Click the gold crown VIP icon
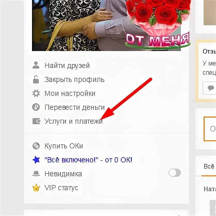The image size is (216, 216). coord(36,188)
